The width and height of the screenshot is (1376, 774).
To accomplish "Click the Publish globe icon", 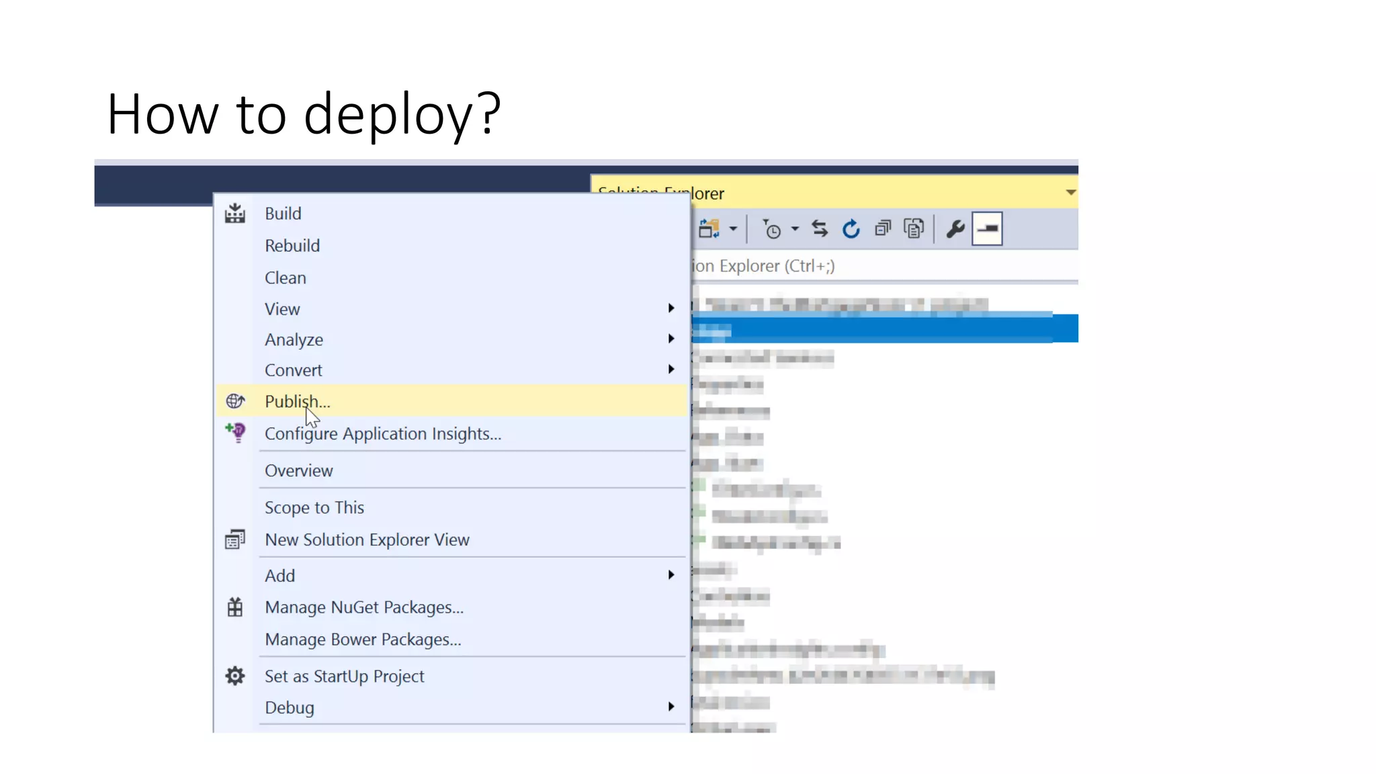I will 235,401.
